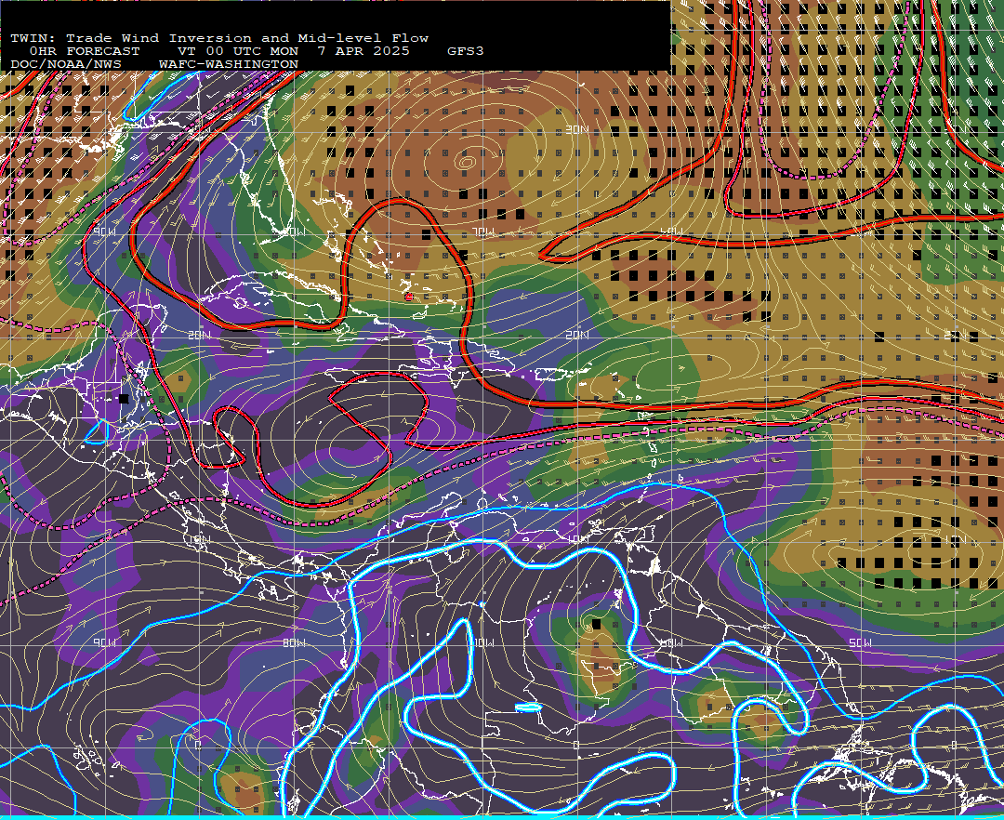Click the 'WAFC-WASHINGTON' header text
This screenshot has height=820, width=1004.
pos(229,65)
